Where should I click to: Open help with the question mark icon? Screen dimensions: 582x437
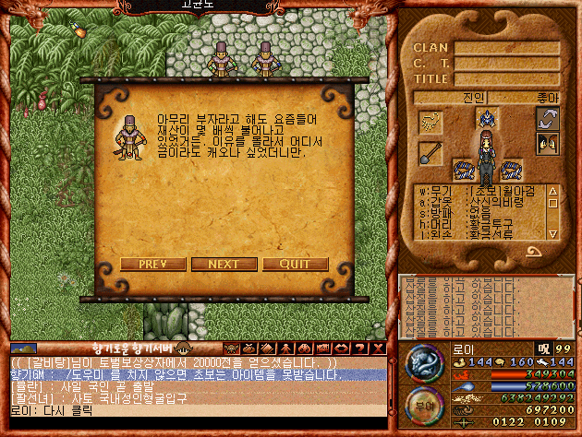pos(359,348)
